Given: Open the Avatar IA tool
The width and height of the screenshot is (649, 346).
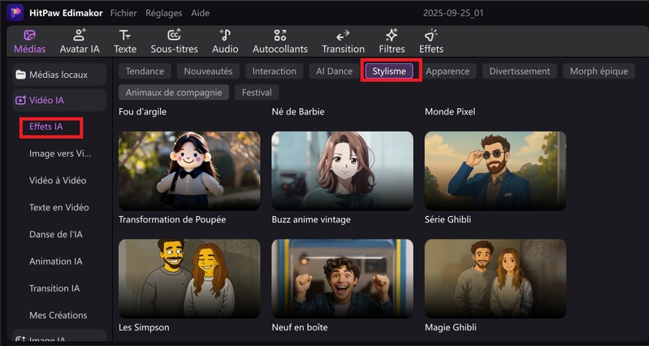Looking at the screenshot, I should tap(80, 41).
